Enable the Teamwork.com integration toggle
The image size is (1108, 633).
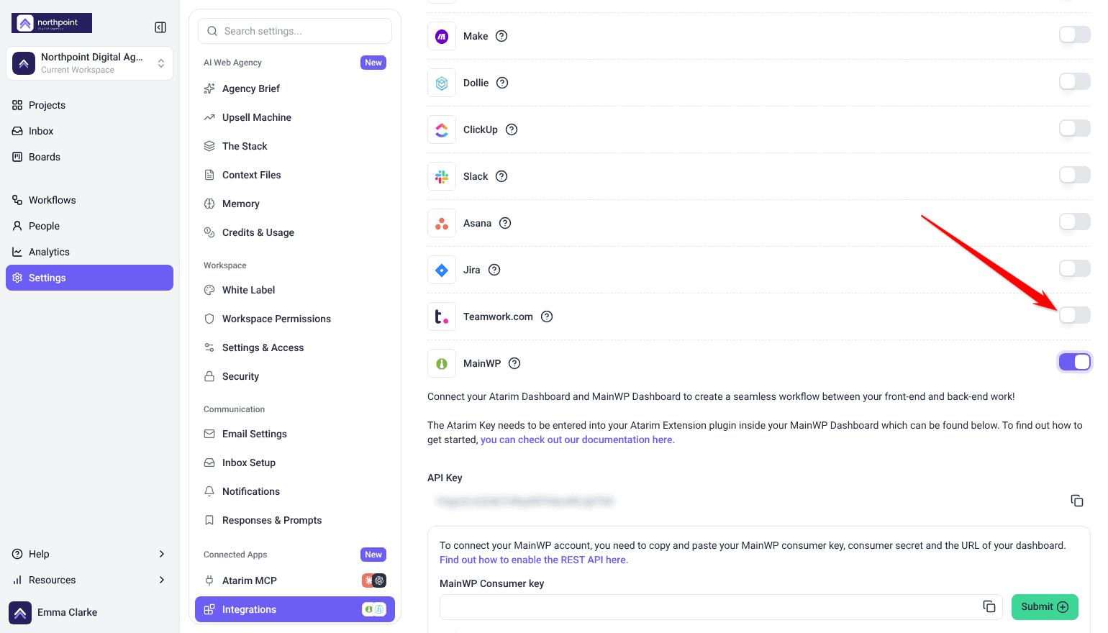click(x=1075, y=315)
